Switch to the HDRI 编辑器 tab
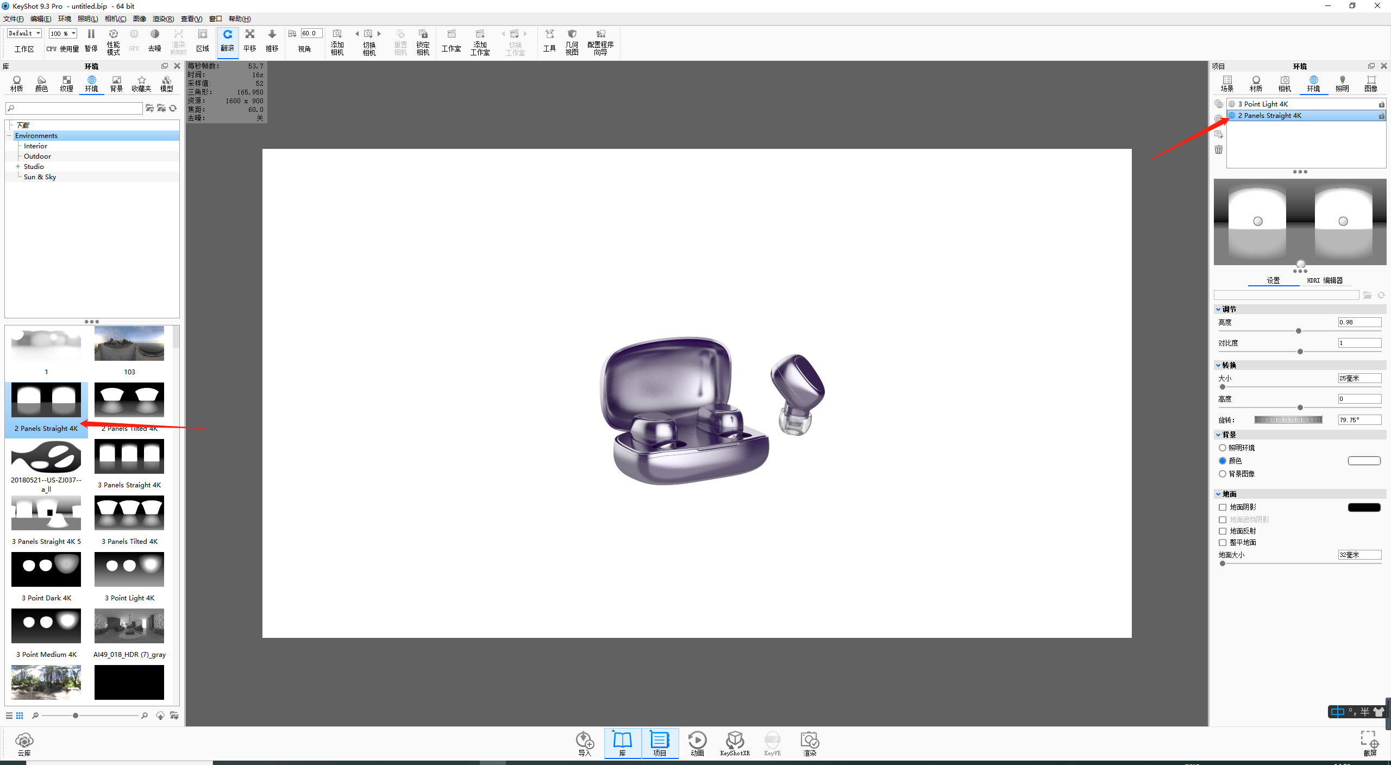Viewport: 1391px width, 765px height. pyautogui.click(x=1325, y=280)
